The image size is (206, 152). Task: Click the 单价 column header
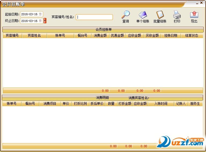coord(66,103)
